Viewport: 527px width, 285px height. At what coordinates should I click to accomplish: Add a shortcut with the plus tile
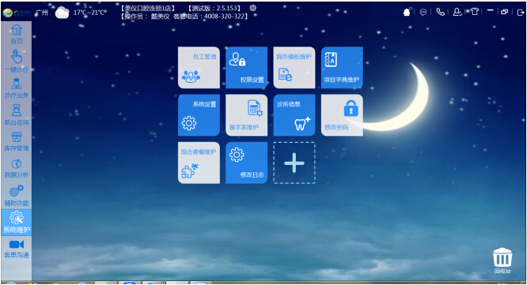point(294,163)
